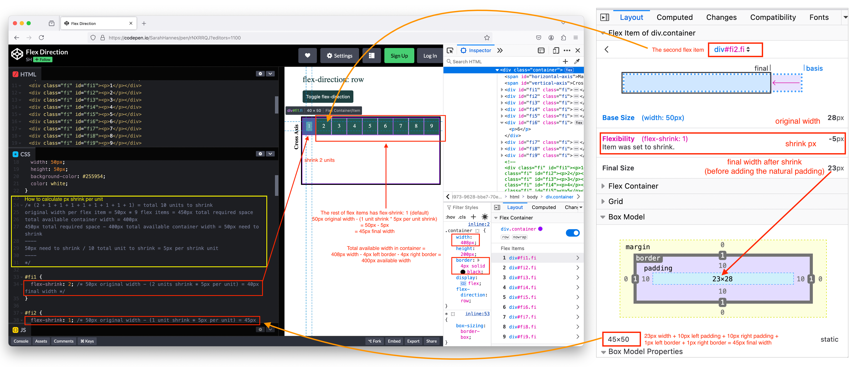This screenshot has height=367, width=863.
Task: Toggle responsive design mode icon
Action: [x=556, y=50]
